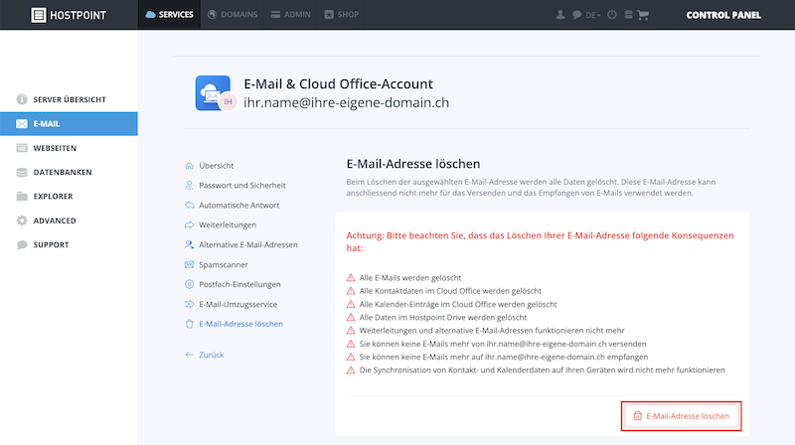The image size is (795, 445).
Task: Click the account email ihr.name@ihre-eigene-domain.ch heading
Action: (x=346, y=102)
